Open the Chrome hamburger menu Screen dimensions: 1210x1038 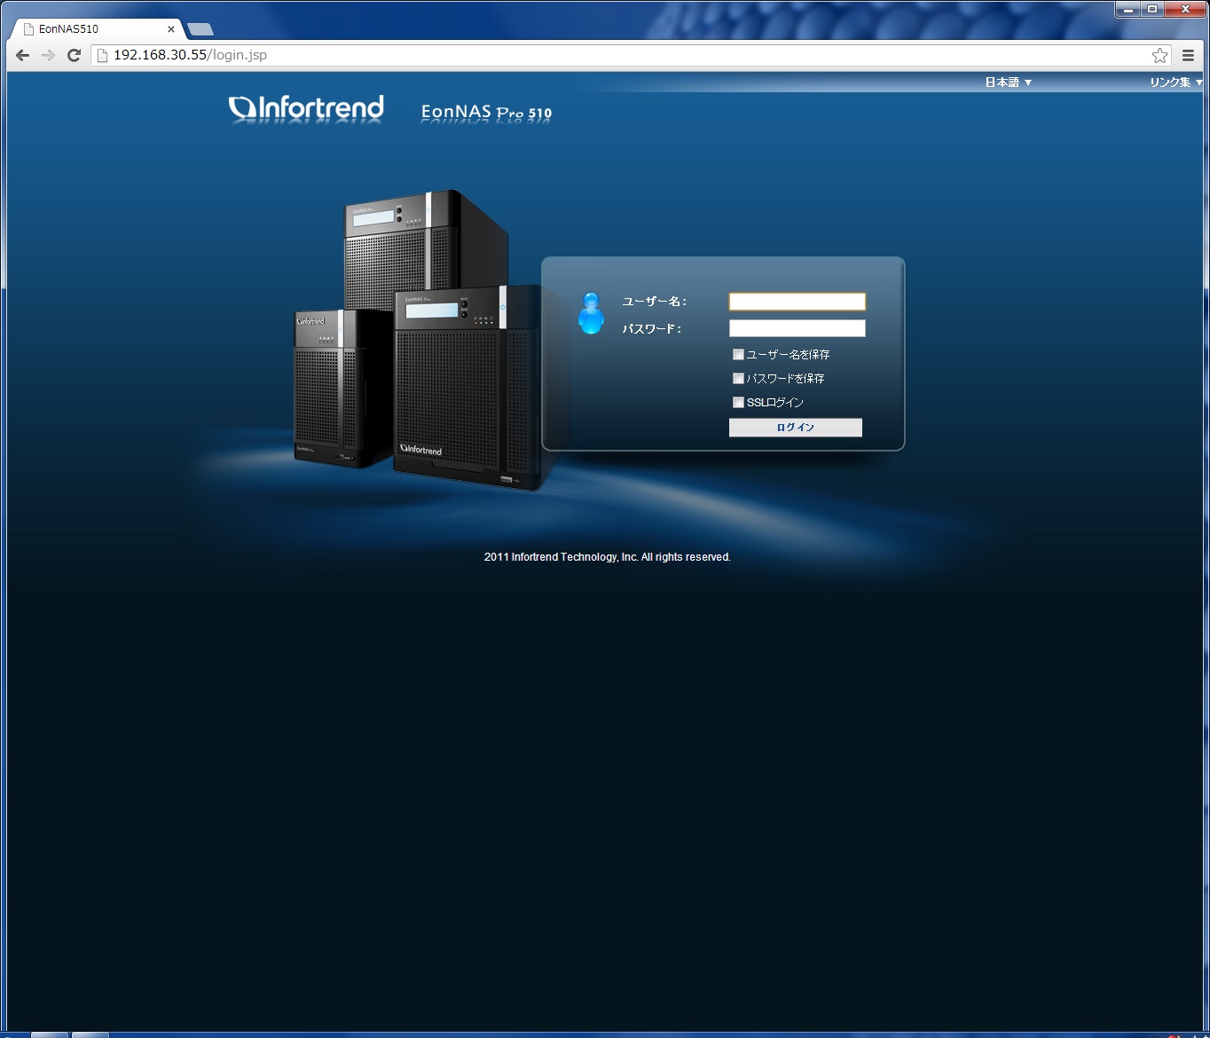point(1188,55)
